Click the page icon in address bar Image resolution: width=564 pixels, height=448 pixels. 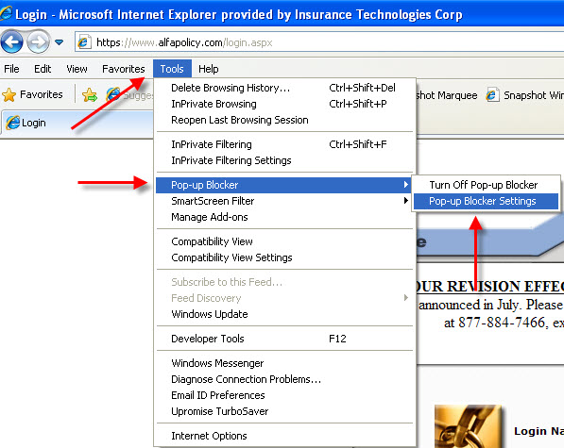(x=83, y=42)
